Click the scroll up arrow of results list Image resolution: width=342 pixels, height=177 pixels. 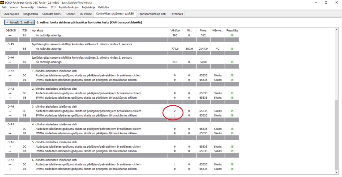tap(337, 30)
